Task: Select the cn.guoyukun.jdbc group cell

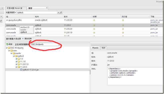Action: pos(14,20)
